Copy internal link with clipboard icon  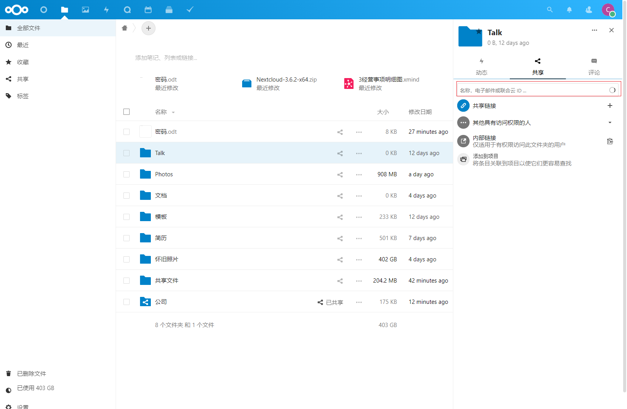click(610, 141)
